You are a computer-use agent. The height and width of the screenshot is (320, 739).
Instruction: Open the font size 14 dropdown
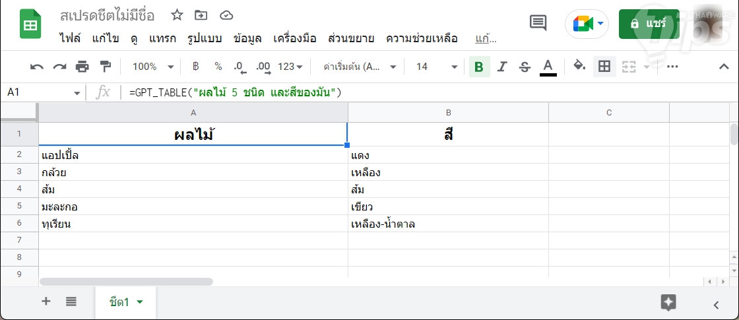[x=436, y=67]
